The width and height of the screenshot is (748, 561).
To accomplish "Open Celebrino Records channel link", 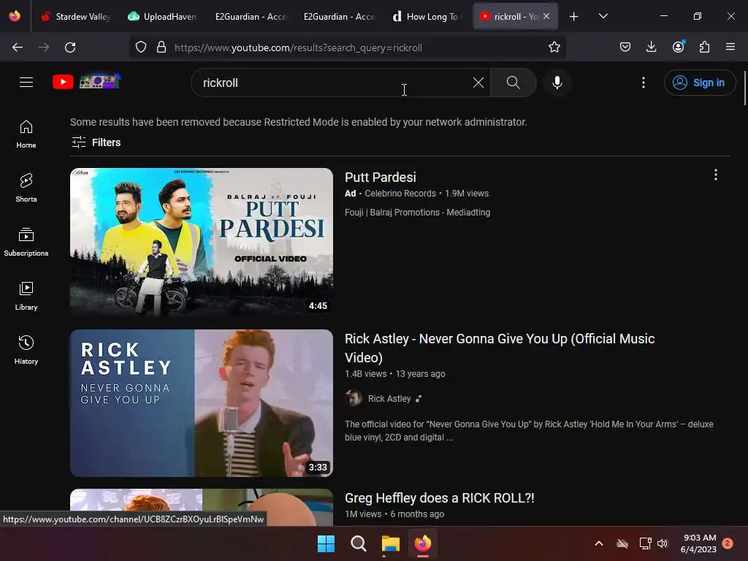I will 400,193.
